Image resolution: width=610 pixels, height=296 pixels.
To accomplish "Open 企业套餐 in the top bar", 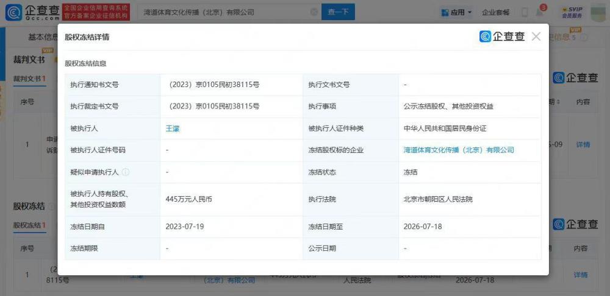I will pos(495,12).
